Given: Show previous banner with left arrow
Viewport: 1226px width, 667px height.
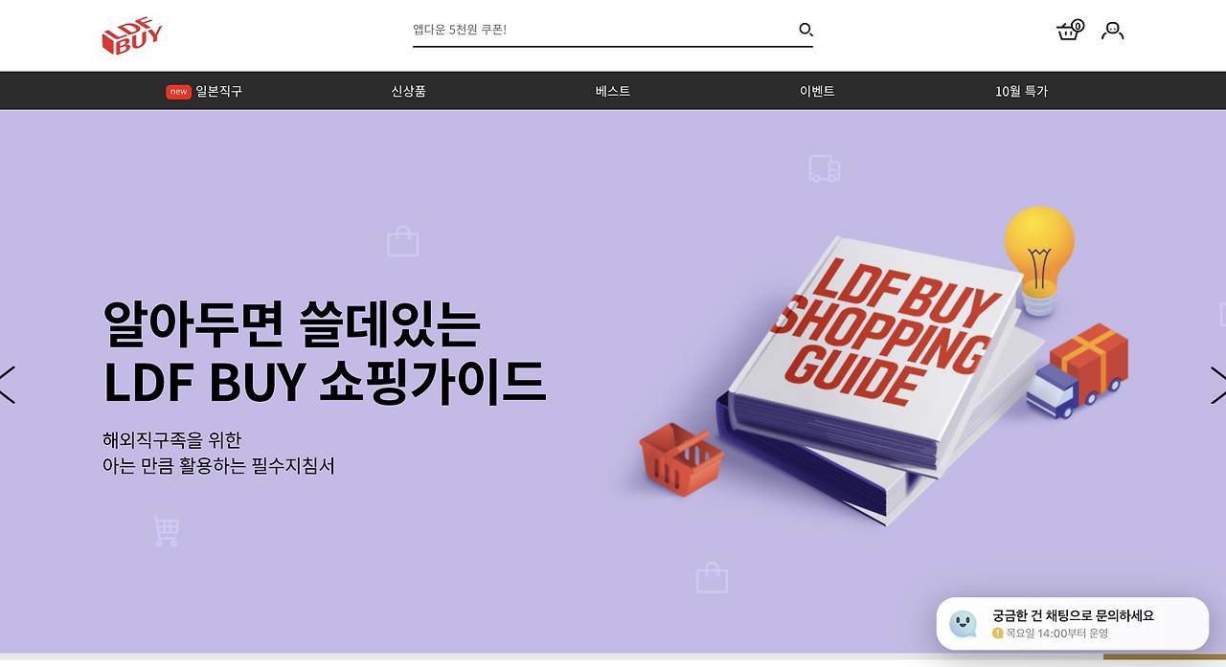Looking at the screenshot, I should click(x=8, y=385).
